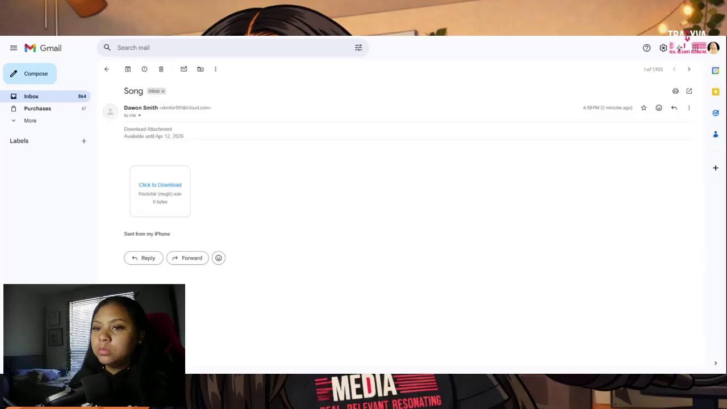Click the search magnifier icon
Screen dimensions: 727x409
pyautogui.click(x=107, y=48)
